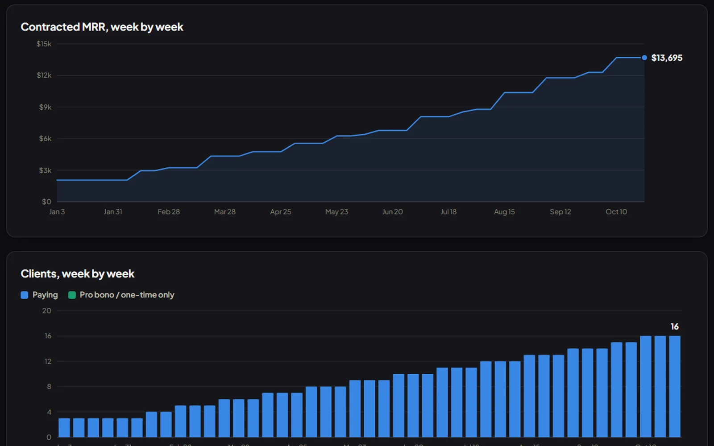The image size is (714, 446).
Task: Click the 16 value label above the last bar
Action: click(675, 327)
